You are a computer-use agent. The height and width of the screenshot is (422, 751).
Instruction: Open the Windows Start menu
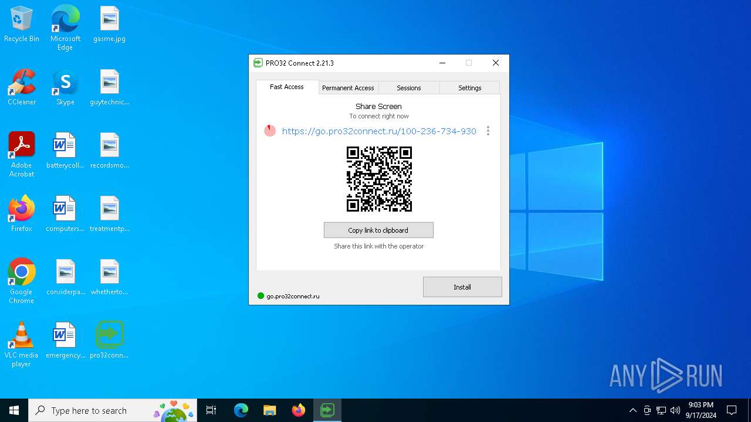pos(14,410)
